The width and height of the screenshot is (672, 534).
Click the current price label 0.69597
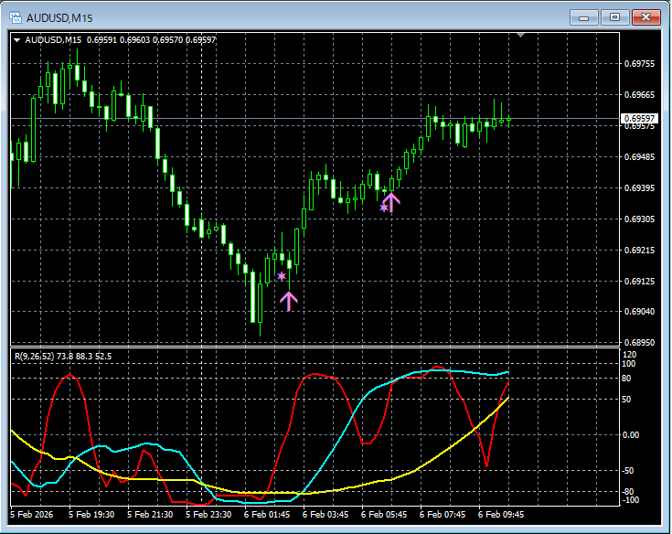pyautogui.click(x=639, y=119)
